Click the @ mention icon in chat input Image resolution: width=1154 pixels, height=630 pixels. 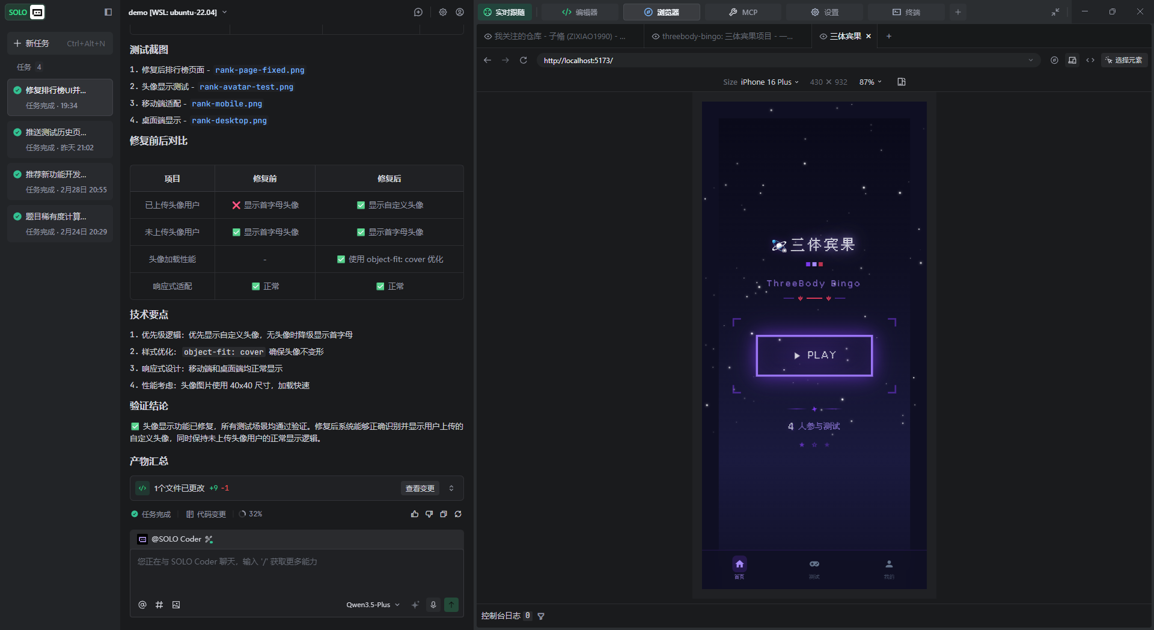point(142,605)
